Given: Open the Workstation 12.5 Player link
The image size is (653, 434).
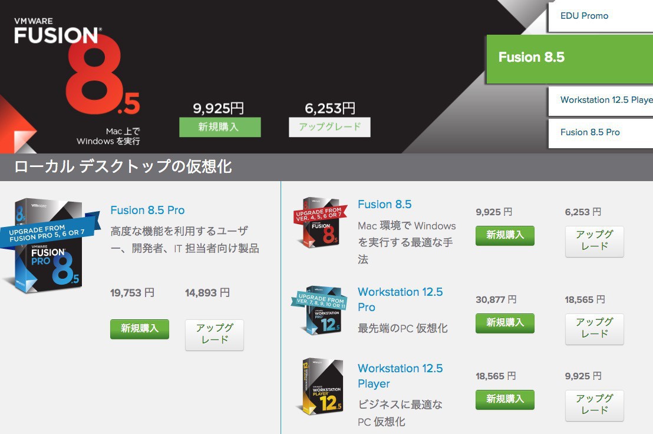Looking at the screenshot, I should 400,376.
